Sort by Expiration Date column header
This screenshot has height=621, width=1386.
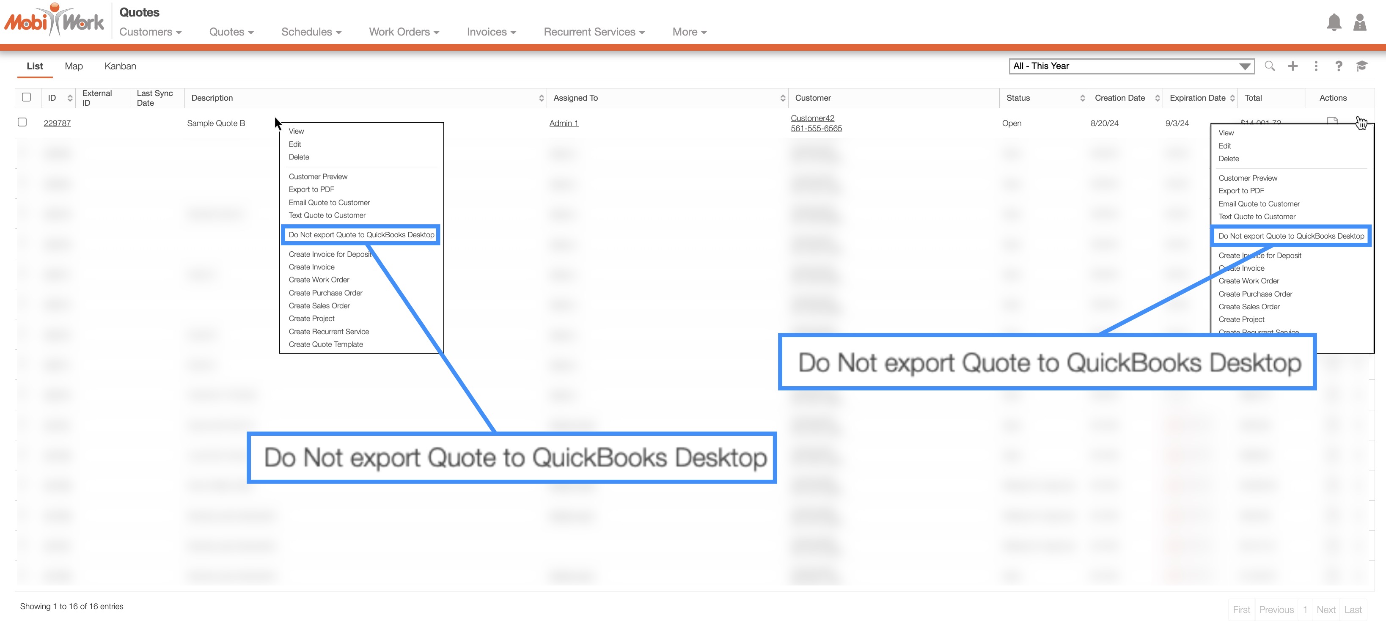1198,98
